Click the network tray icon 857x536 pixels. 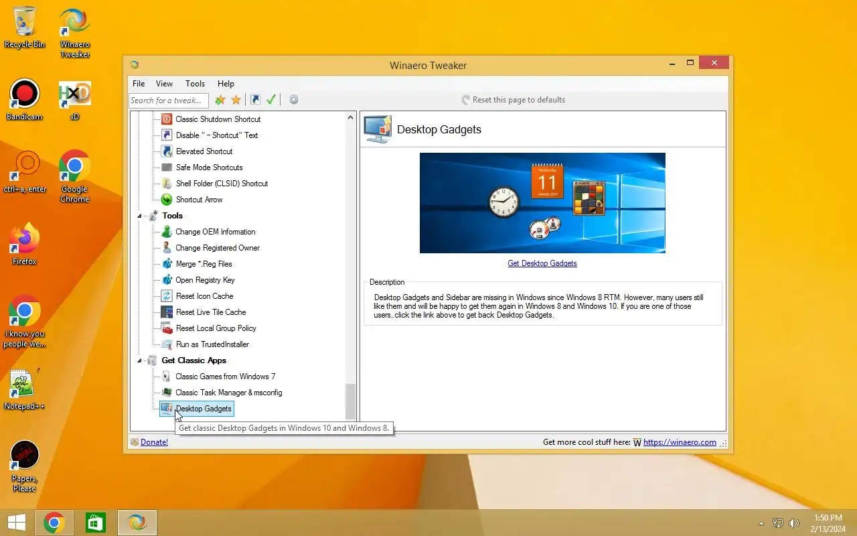pyautogui.click(x=778, y=523)
